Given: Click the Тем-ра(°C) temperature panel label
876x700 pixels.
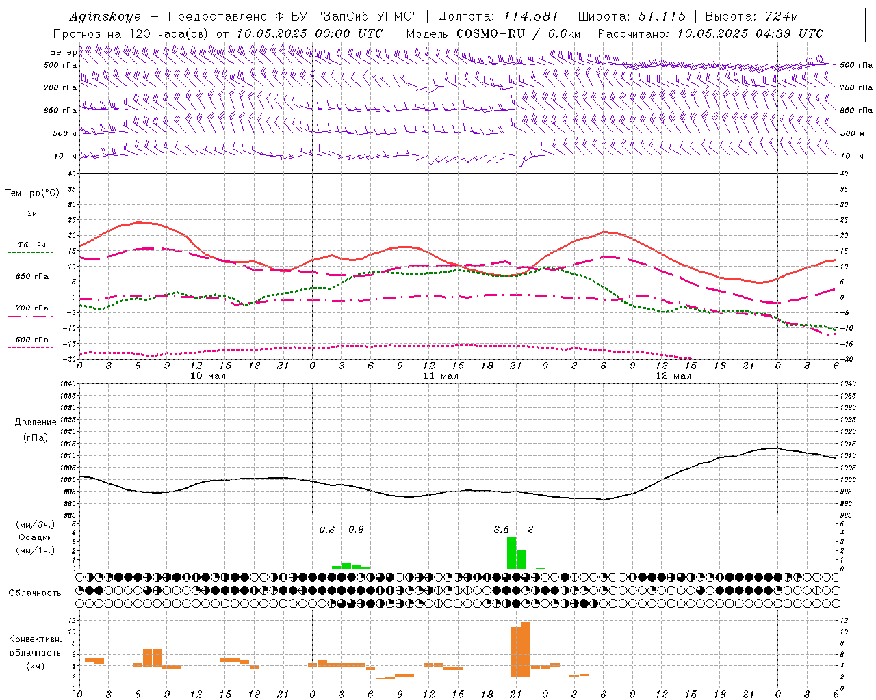Looking at the screenshot, I should coord(32,193).
